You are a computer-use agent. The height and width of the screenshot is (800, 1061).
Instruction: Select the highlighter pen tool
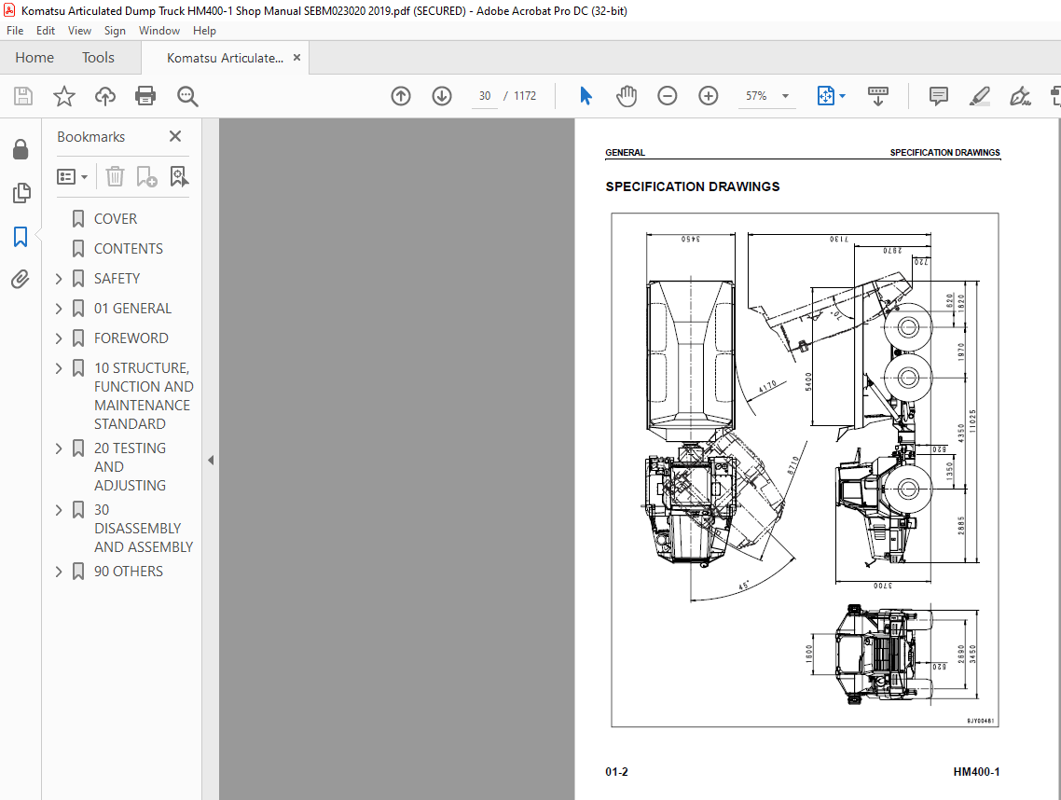979,96
